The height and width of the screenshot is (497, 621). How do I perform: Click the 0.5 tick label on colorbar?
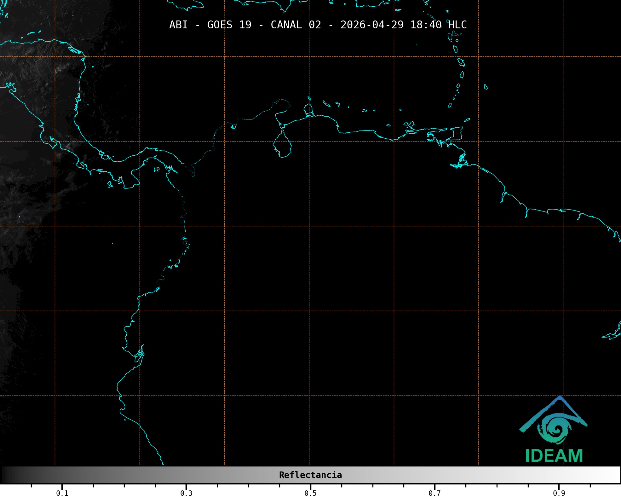click(x=310, y=493)
